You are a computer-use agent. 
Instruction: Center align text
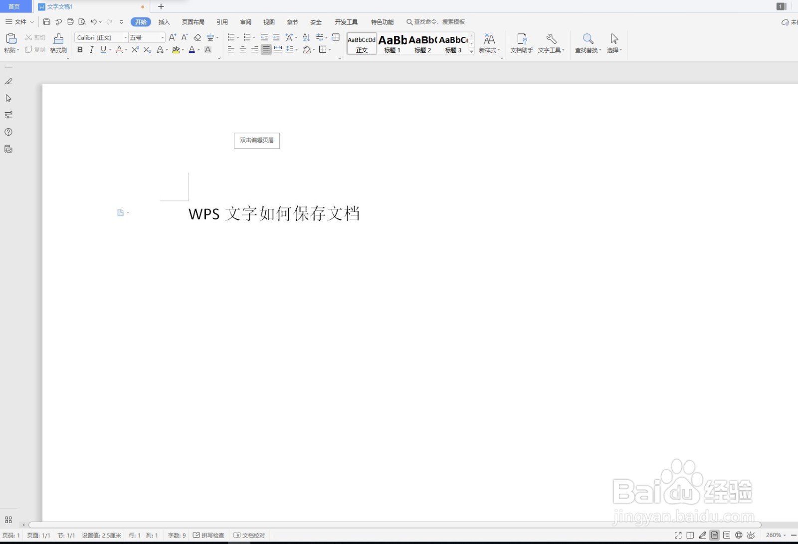(x=243, y=49)
